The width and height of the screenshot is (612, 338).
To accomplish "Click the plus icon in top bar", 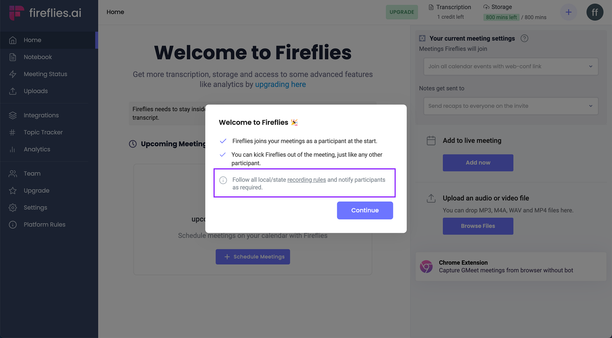I will pyautogui.click(x=569, y=12).
